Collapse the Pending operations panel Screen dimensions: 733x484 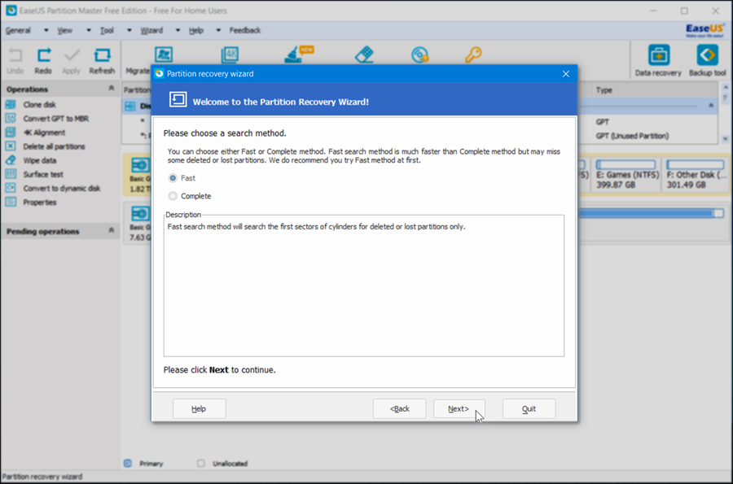(x=112, y=230)
